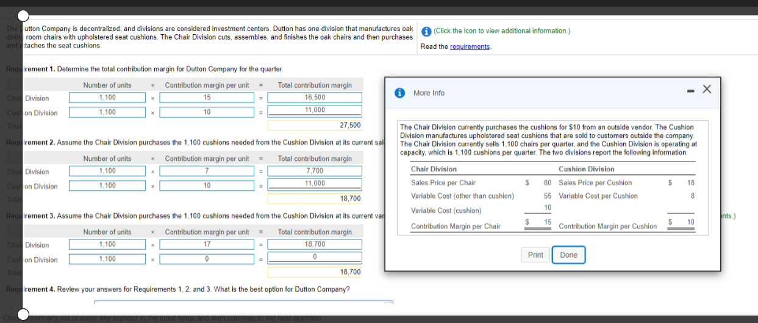Edit Requirement 3 Chair Division total 18,700
The image size is (758, 323).
click(x=315, y=245)
